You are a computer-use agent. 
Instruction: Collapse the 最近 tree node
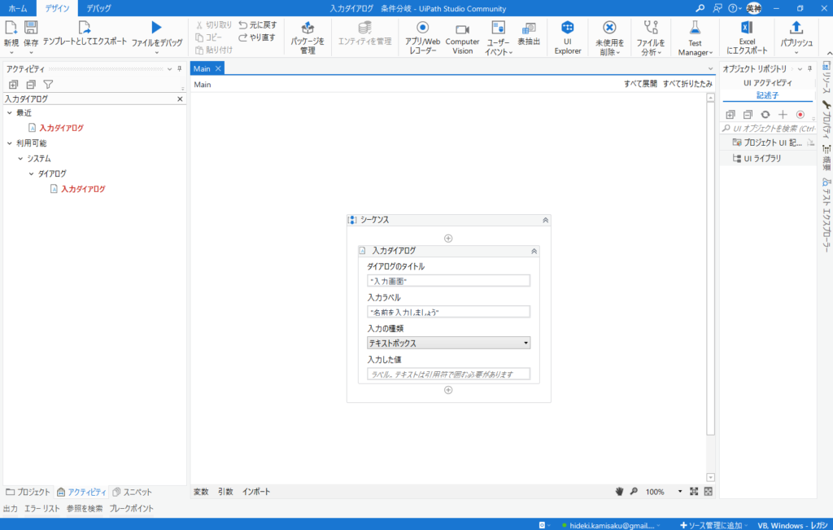10,112
